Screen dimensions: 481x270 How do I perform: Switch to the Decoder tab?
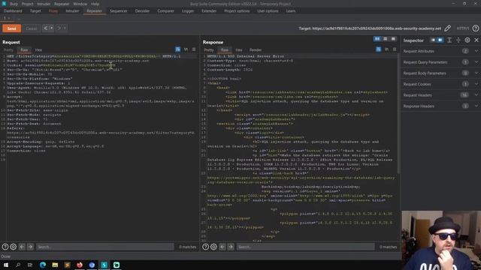click(142, 11)
